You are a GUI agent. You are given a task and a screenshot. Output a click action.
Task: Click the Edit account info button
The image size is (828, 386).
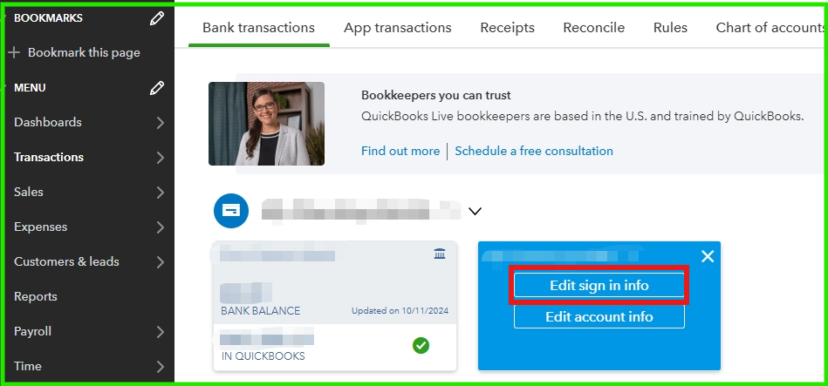(x=599, y=317)
